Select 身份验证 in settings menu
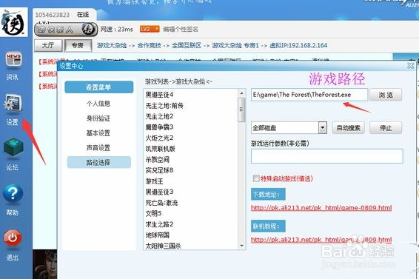The width and height of the screenshot is (419, 279). 98,118
